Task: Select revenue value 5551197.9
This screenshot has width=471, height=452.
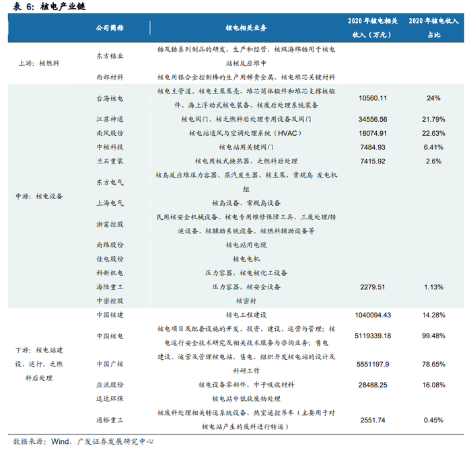Action: coord(373,364)
